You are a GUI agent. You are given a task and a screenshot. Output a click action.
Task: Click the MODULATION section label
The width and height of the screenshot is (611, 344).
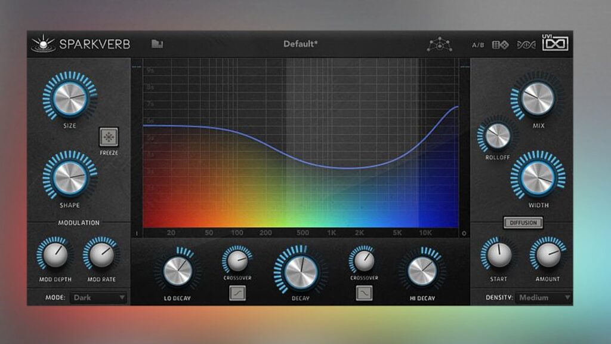(x=79, y=223)
